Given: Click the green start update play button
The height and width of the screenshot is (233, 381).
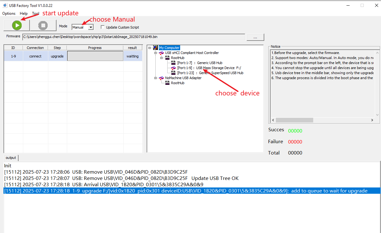Looking at the screenshot, I should [x=17, y=25].
